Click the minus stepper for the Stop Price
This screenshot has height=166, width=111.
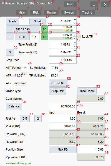click(75, 62)
